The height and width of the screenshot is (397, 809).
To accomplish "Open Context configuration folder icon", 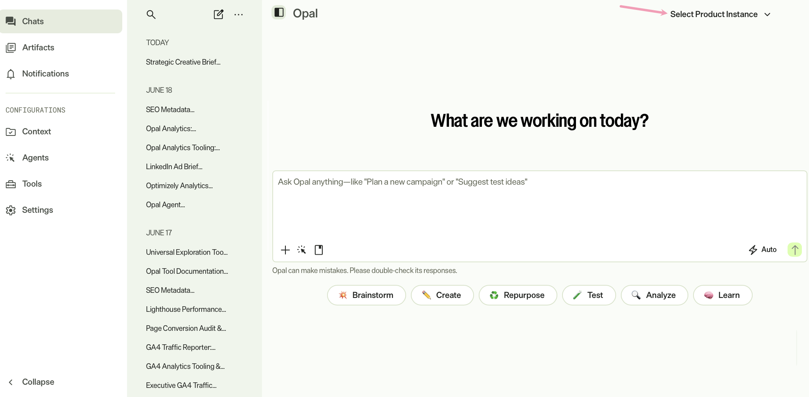I will click(x=11, y=132).
